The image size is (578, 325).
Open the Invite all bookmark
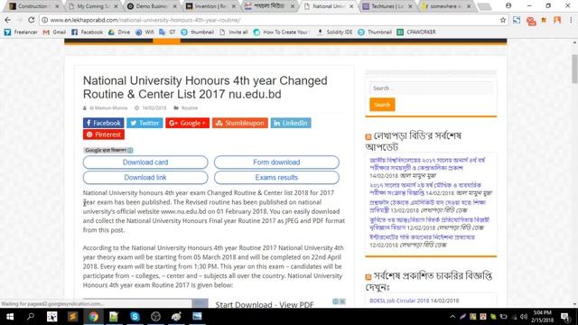tap(234, 32)
